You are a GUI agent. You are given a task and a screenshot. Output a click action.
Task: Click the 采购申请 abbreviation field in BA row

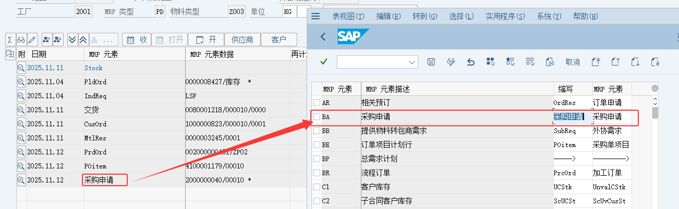pos(572,117)
